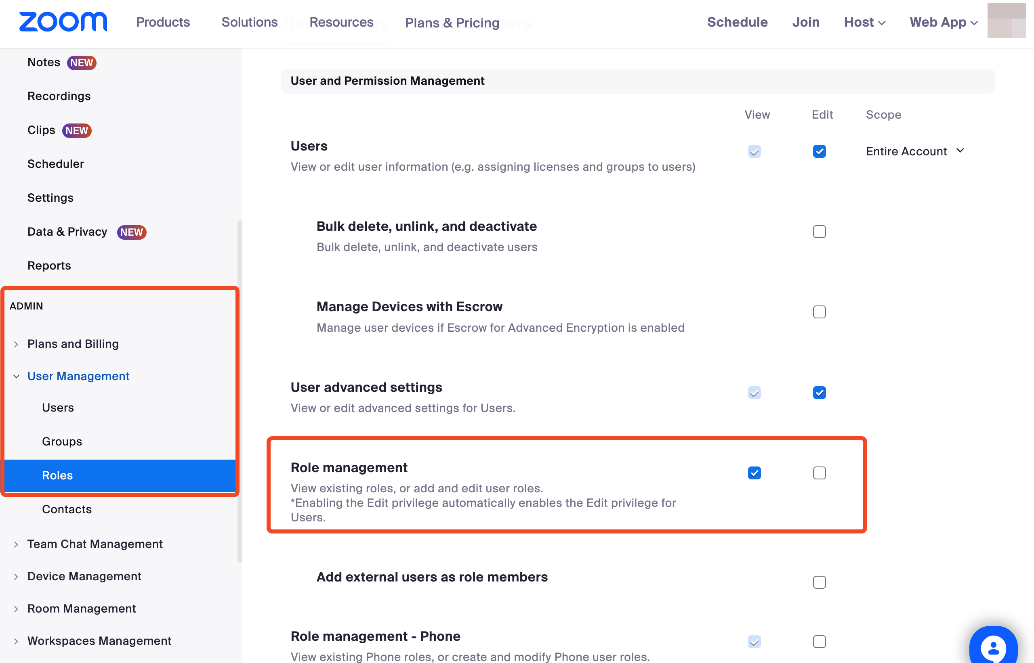The height and width of the screenshot is (663, 1034).
Task: Enable Role management - Phone Edit checkbox
Action: pos(820,642)
